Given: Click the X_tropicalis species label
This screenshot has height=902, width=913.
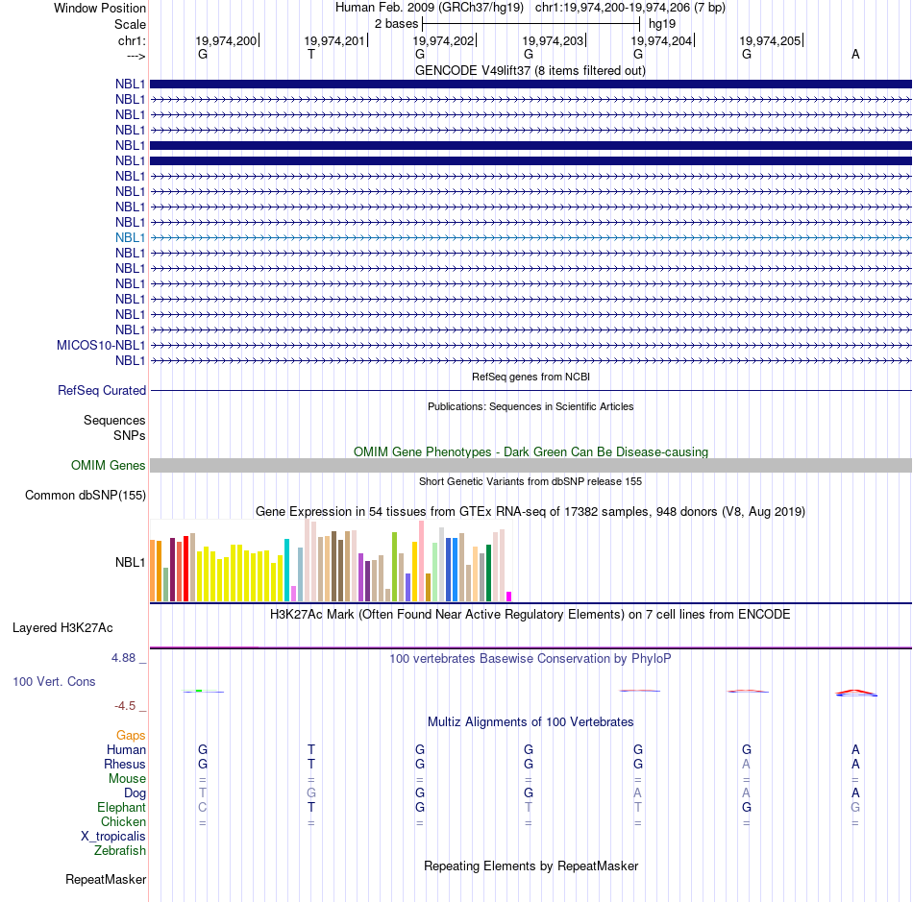Looking at the screenshot, I should pos(113,837).
